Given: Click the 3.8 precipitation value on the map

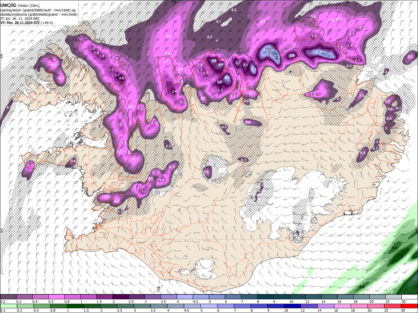Looking at the screenshot, I should pyautogui.click(x=292, y=56).
